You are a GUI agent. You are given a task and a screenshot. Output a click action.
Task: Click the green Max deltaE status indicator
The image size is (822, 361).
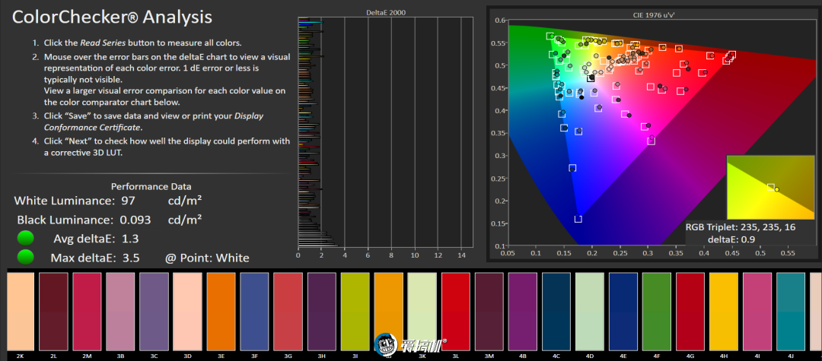tap(26, 257)
